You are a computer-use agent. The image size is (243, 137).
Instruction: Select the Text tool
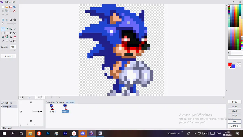click(x=11, y=37)
